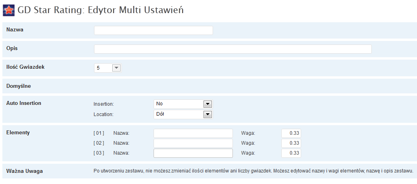
Task: Click the 'Insertion:' label
Action: (x=104, y=104)
